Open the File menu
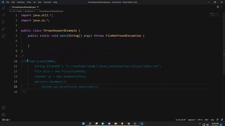225x126 pixels. coord(8,2)
